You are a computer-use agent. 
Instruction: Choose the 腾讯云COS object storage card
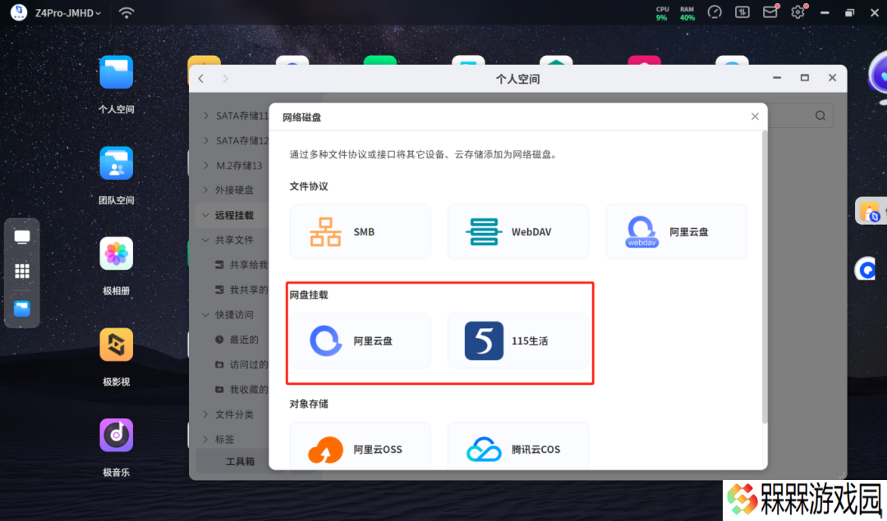518,446
